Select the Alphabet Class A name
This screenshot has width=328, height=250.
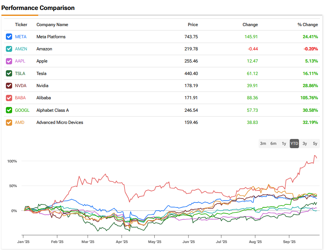tap(53, 110)
